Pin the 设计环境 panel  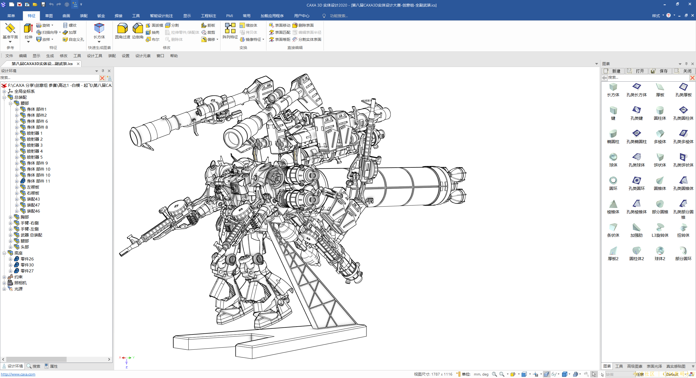coord(103,71)
